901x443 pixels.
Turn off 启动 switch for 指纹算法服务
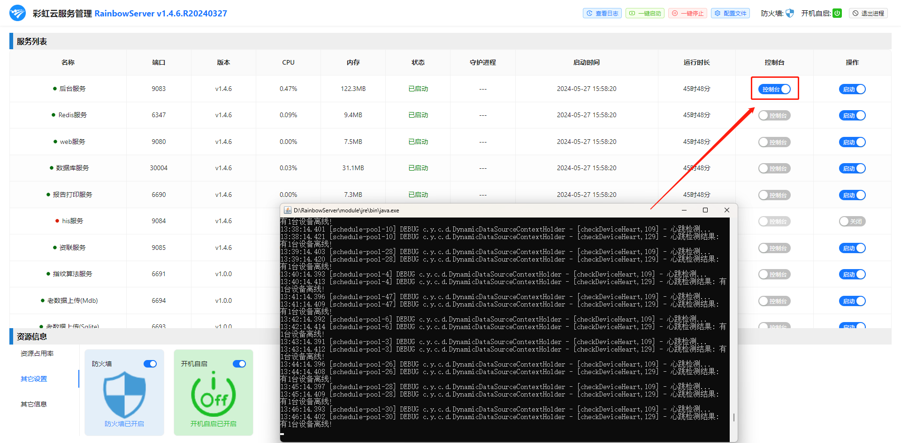point(852,274)
